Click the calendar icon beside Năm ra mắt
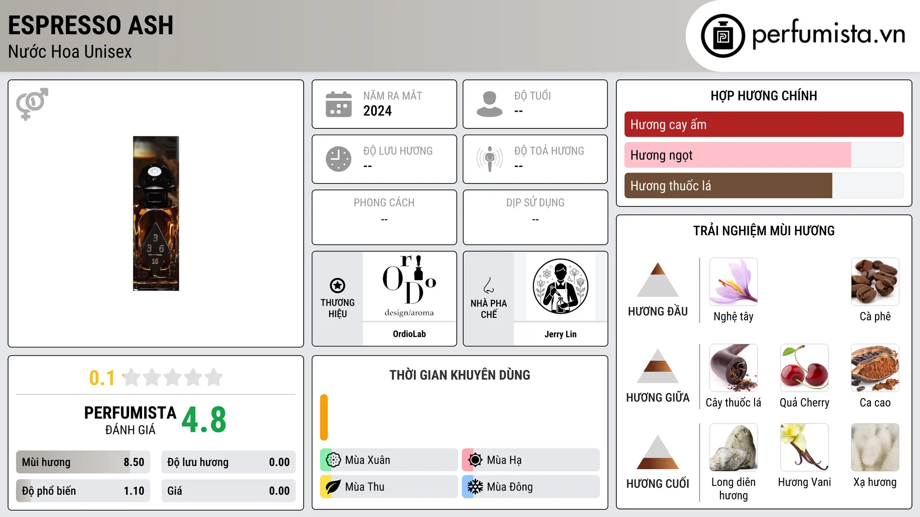Screen dimensions: 920x517 pos(339,104)
